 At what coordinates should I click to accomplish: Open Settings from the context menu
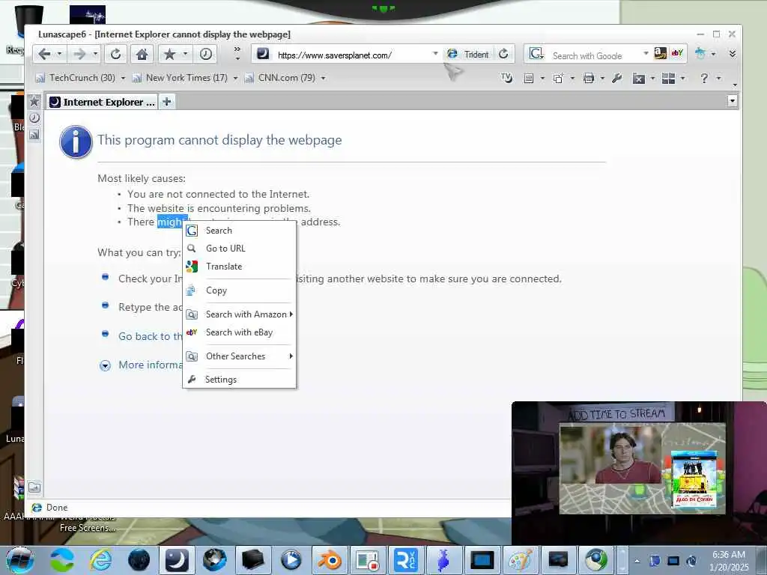[239, 380]
